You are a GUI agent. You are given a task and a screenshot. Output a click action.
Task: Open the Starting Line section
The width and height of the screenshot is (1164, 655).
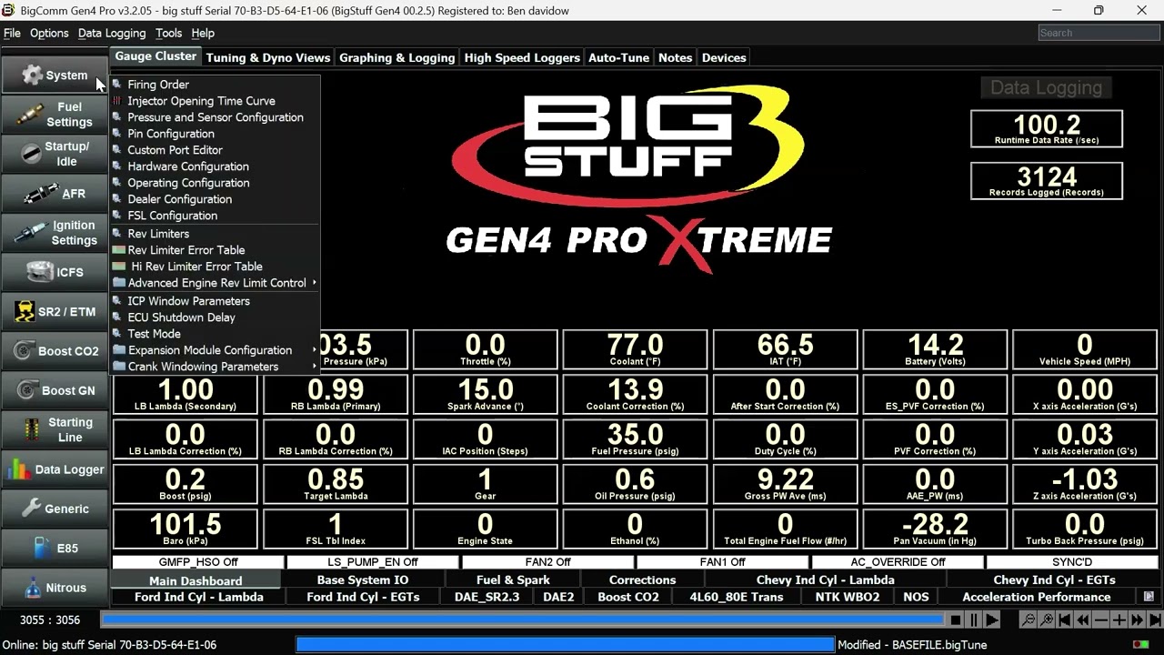[x=55, y=429]
